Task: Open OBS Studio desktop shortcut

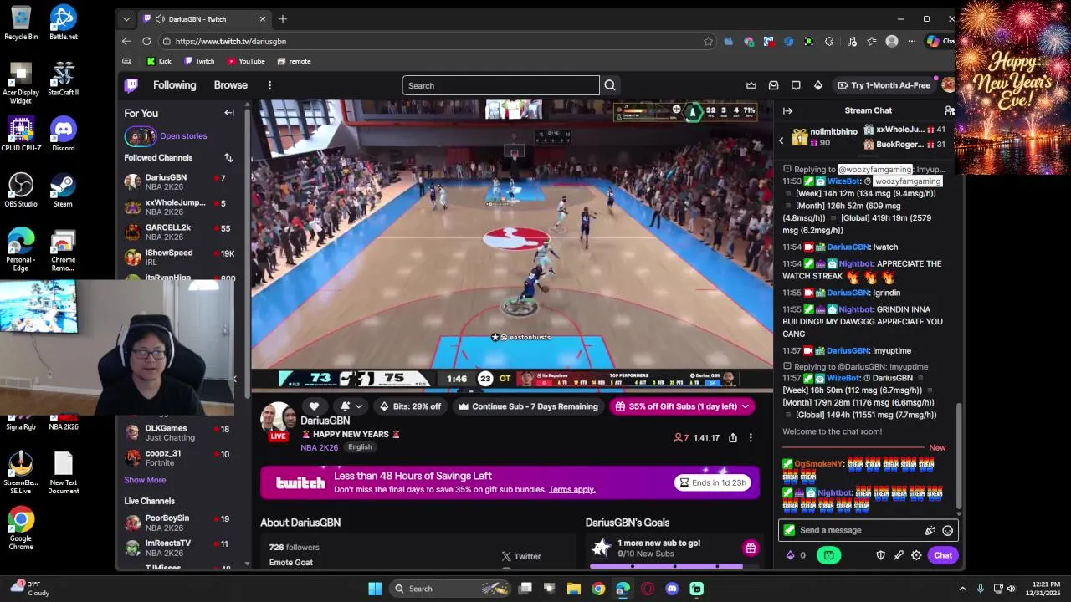Action: (20, 190)
